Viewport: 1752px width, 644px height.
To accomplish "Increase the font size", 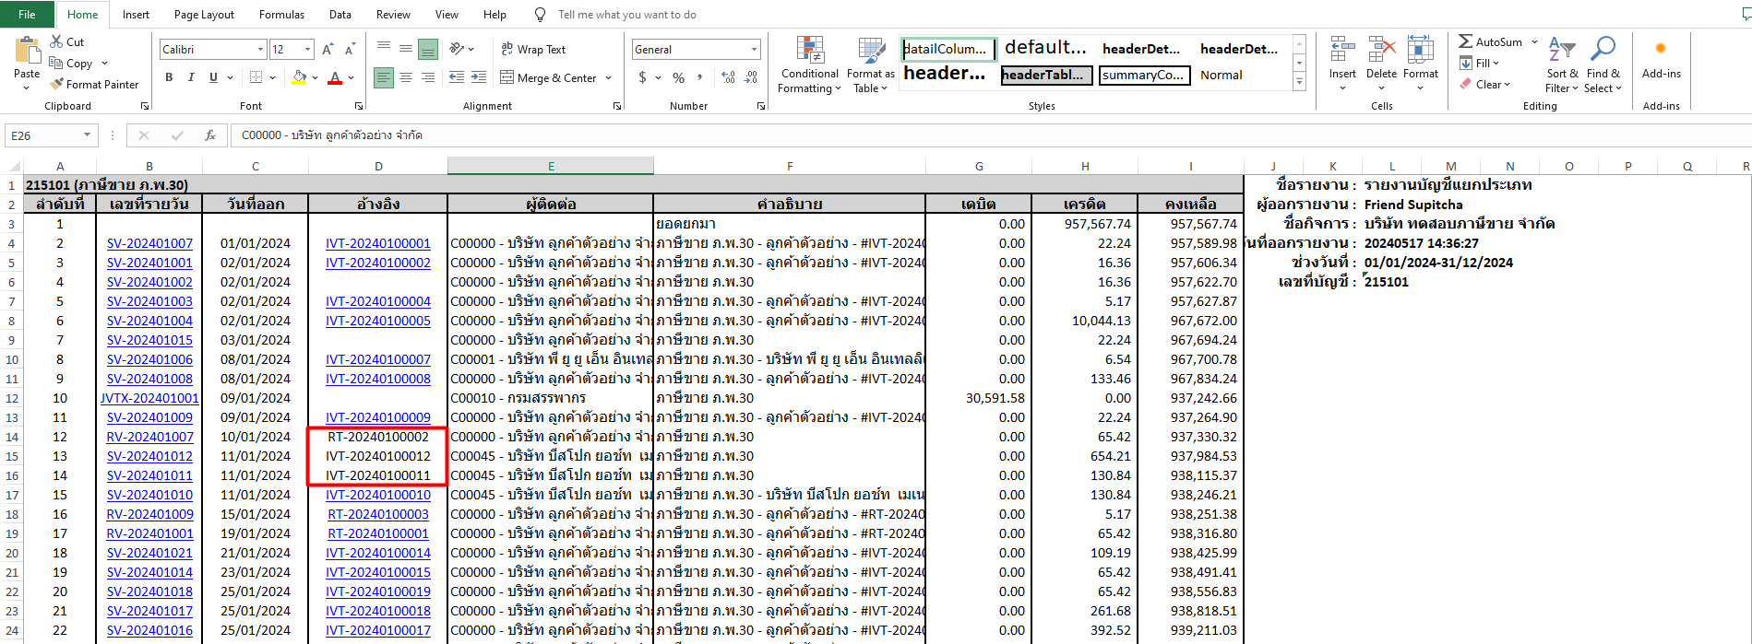I will (x=328, y=49).
